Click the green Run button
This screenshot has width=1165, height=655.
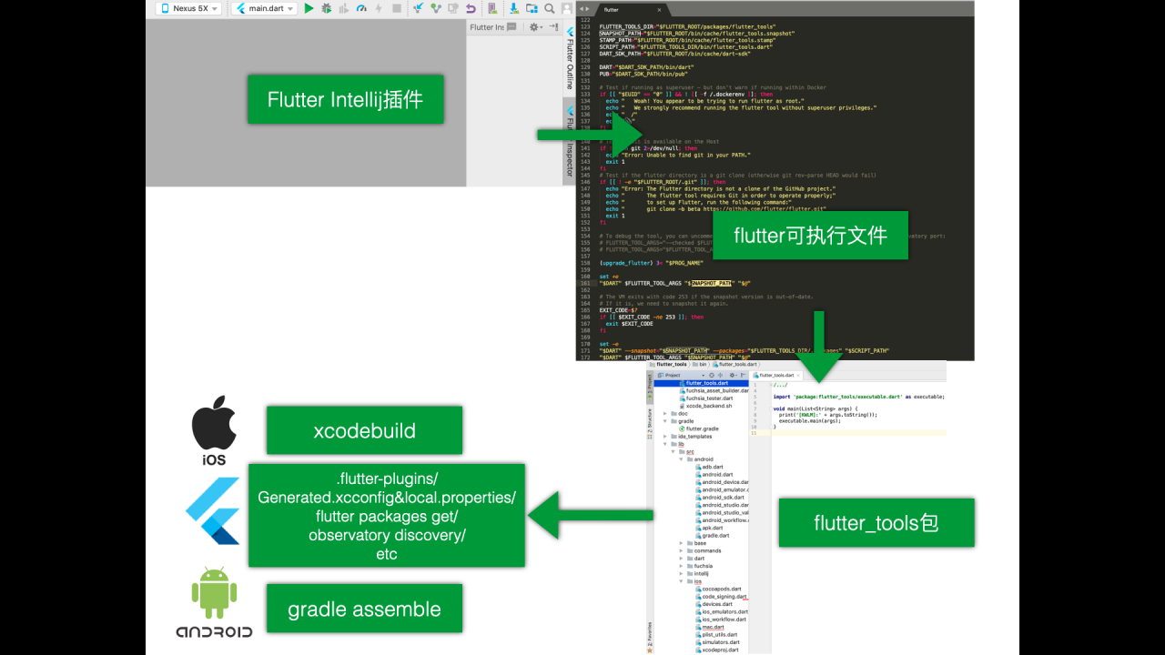(x=309, y=8)
